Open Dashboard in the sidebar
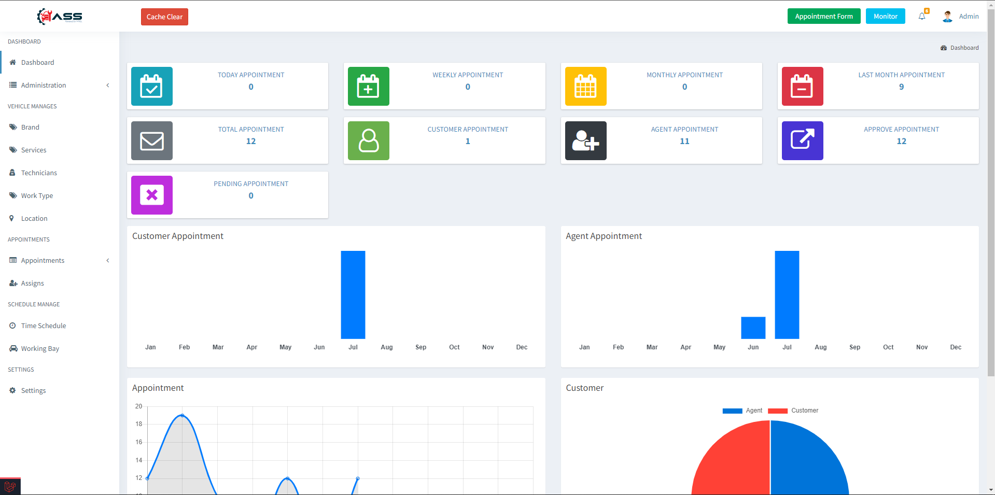This screenshot has width=995, height=495. point(60,62)
